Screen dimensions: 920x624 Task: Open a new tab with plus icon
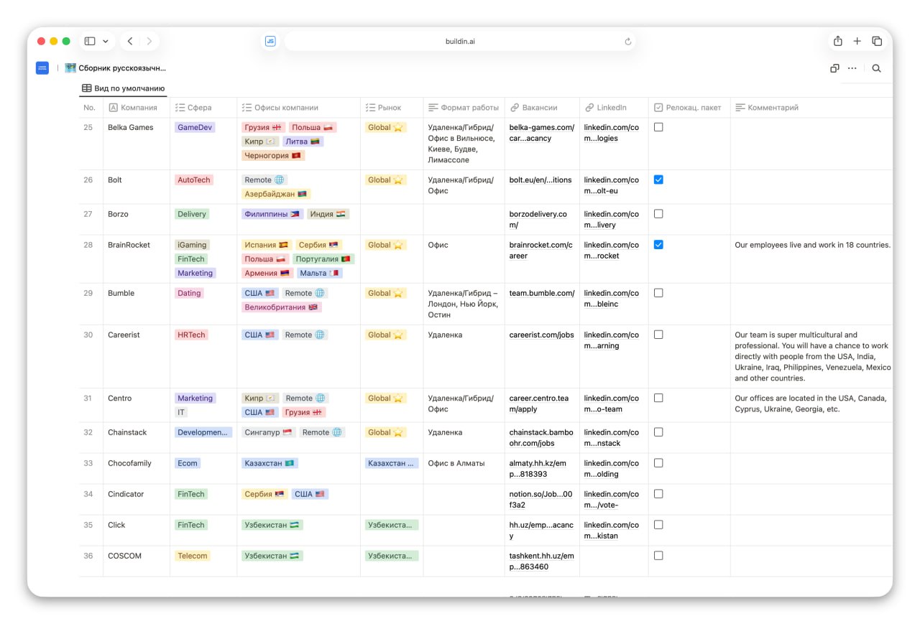[857, 42]
